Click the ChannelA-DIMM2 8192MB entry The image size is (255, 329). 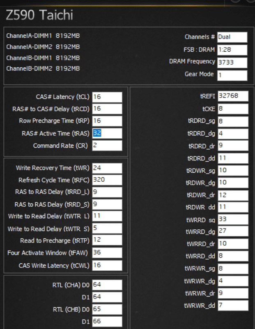(x=43, y=47)
